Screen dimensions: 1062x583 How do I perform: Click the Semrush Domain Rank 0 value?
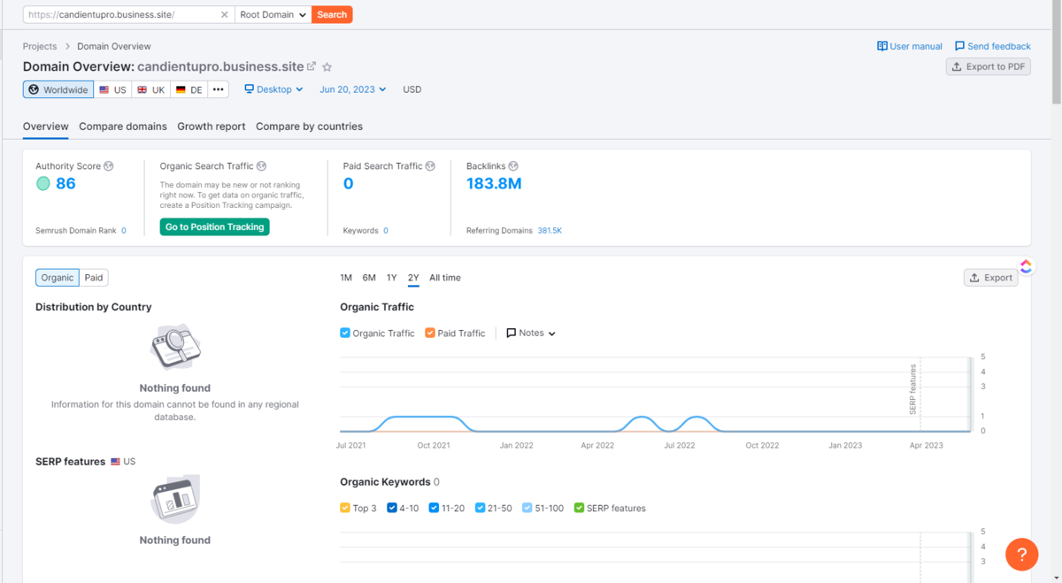point(124,231)
